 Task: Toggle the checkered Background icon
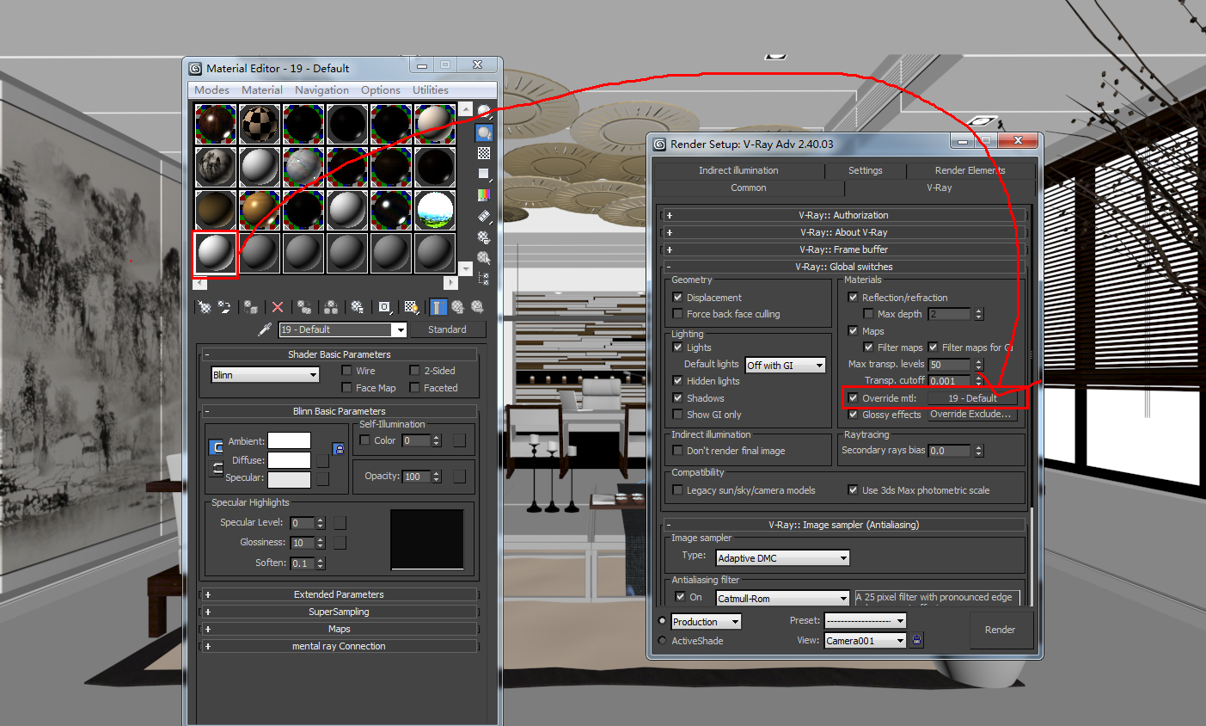click(x=484, y=153)
